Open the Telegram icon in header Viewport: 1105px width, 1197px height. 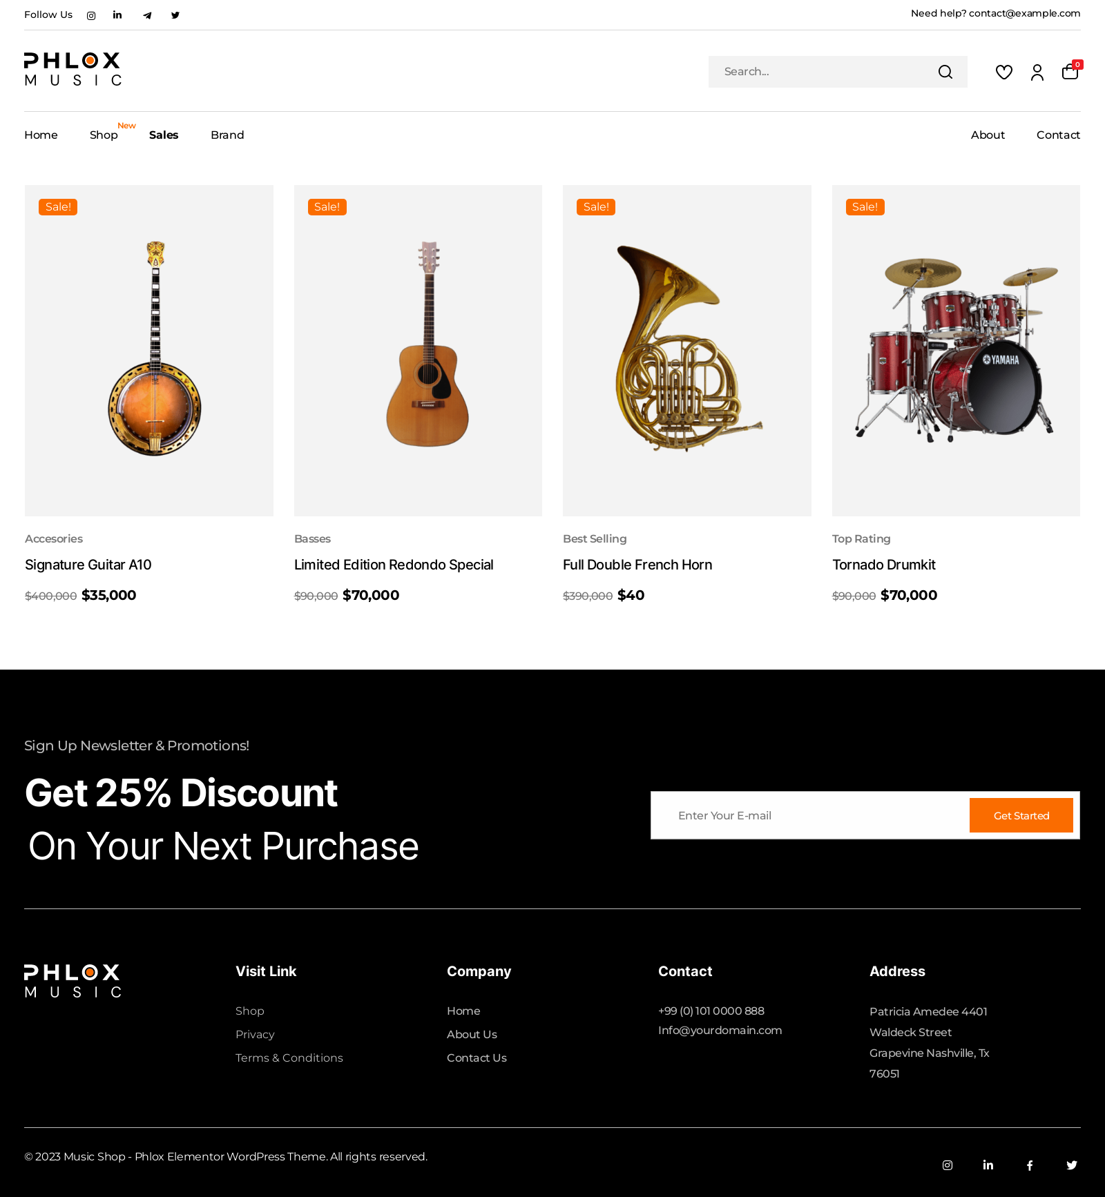pyautogui.click(x=147, y=15)
